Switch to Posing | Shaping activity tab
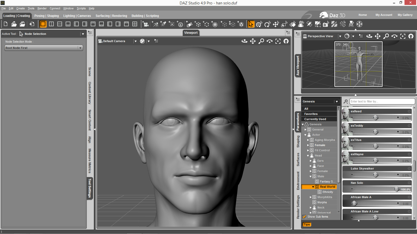This screenshot has height=234, width=417. [x=47, y=16]
